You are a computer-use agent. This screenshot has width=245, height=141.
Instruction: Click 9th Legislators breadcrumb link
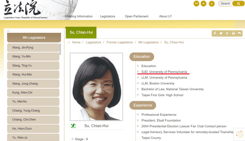pos(148,42)
